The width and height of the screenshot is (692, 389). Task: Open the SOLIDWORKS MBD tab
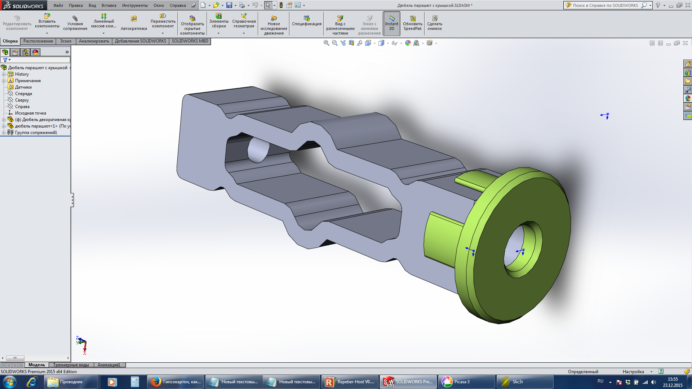(190, 41)
